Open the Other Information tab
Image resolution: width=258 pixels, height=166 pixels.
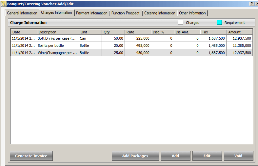(x=192, y=13)
